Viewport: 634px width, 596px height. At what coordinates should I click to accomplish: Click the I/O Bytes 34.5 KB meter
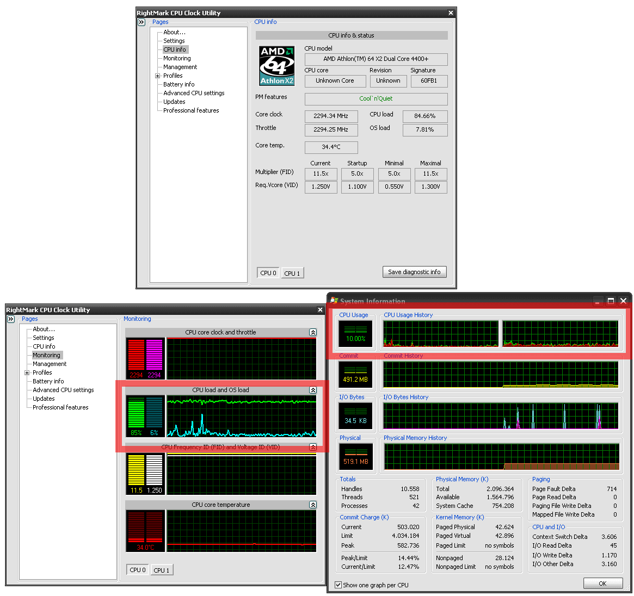(355, 416)
